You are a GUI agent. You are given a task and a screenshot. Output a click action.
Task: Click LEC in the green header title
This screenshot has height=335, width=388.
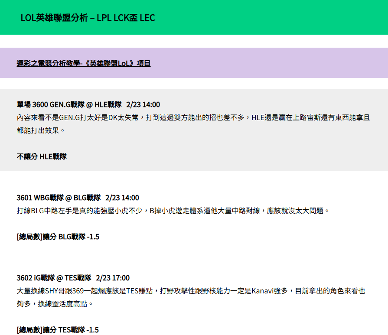147,18
